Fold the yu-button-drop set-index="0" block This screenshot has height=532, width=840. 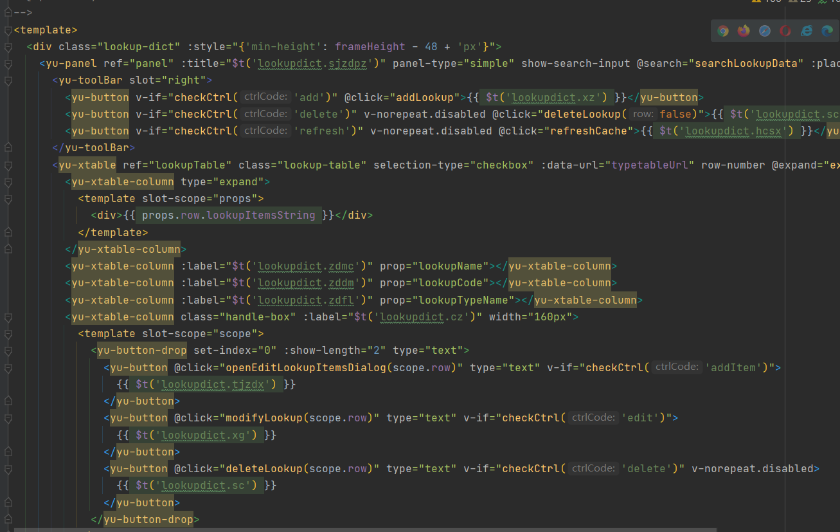[x=7, y=351]
